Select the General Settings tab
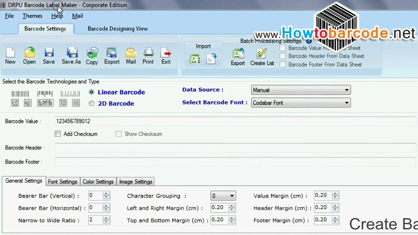The image size is (418, 235). (x=24, y=181)
